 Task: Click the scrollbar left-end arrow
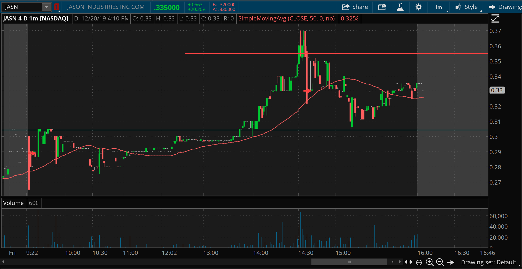[x=3, y=262]
